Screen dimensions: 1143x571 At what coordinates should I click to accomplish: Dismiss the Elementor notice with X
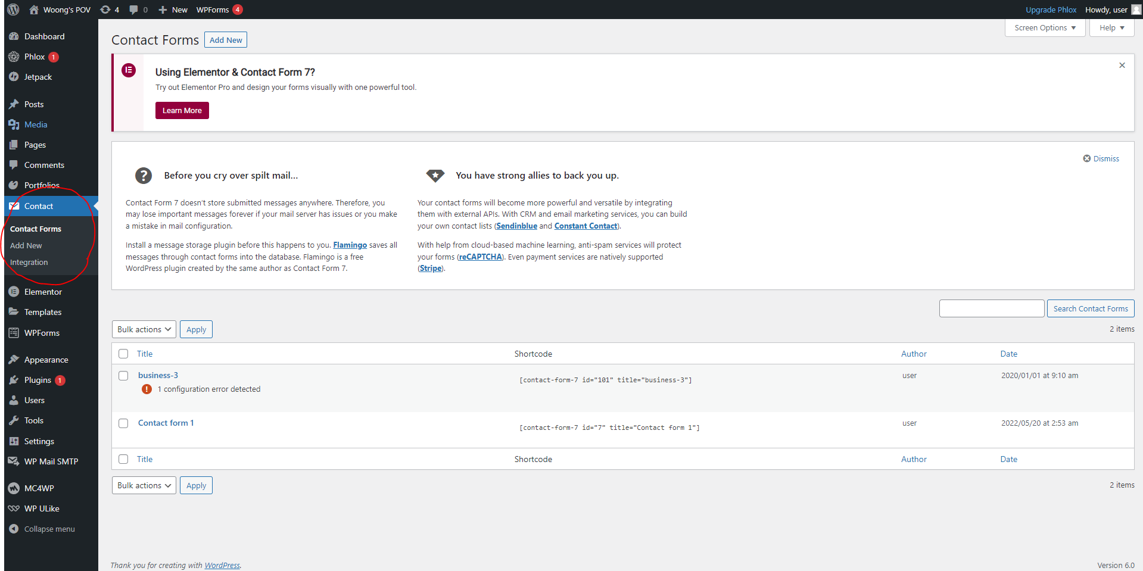pyautogui.click(x=1122, y=65)
